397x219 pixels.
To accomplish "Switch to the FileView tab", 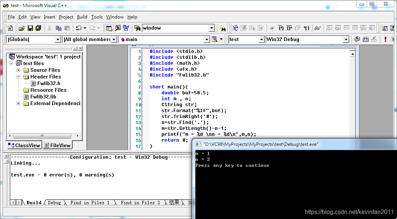I will 57,145.
